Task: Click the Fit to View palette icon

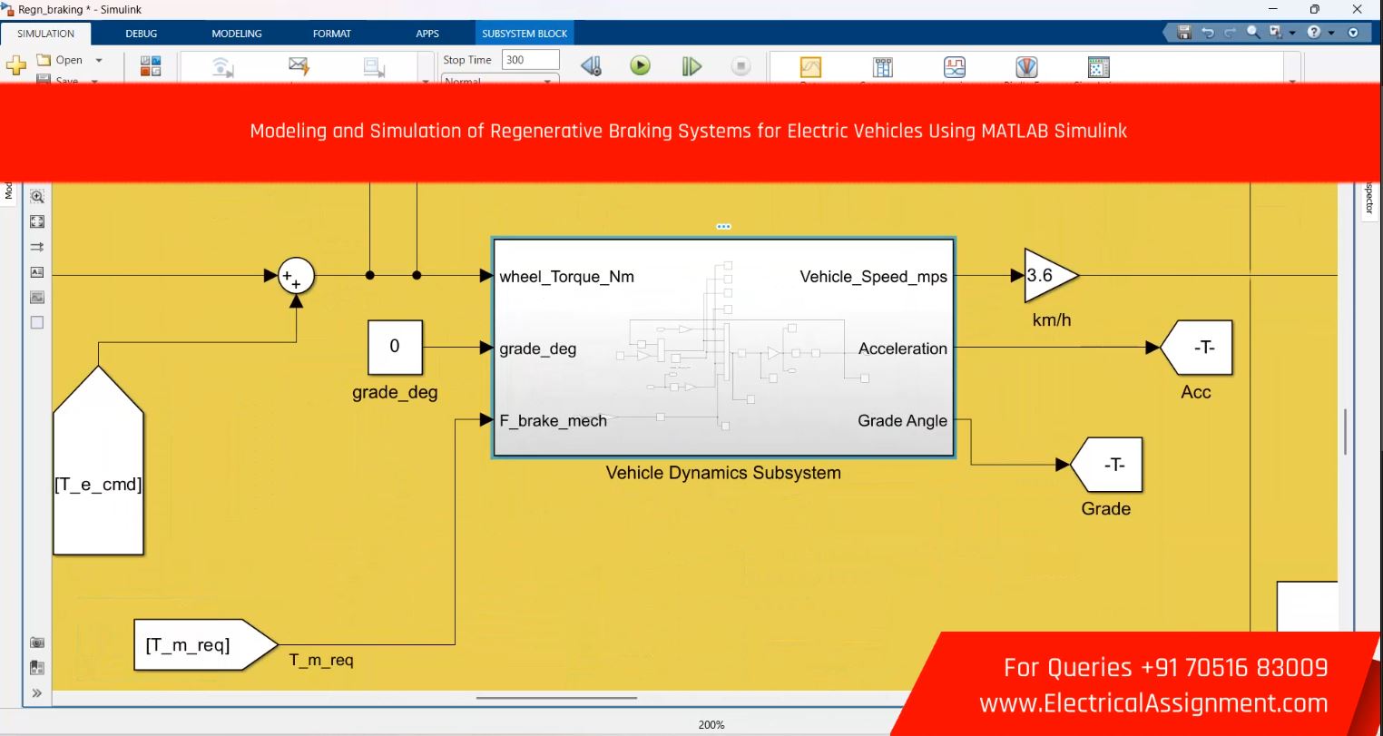Action: [37, 221]
